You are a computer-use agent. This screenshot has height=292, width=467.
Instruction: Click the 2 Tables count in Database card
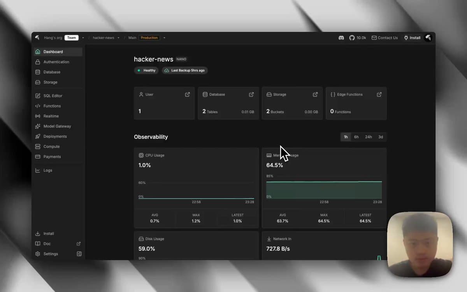point(210,111)
